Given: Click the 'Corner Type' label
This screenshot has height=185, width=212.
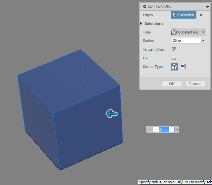Looking at the screenshot, I should tap(153, 67).
